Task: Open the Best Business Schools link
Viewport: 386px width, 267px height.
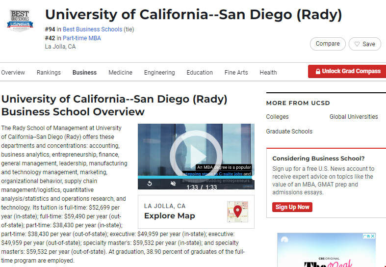Action: (x=92, y=29)
